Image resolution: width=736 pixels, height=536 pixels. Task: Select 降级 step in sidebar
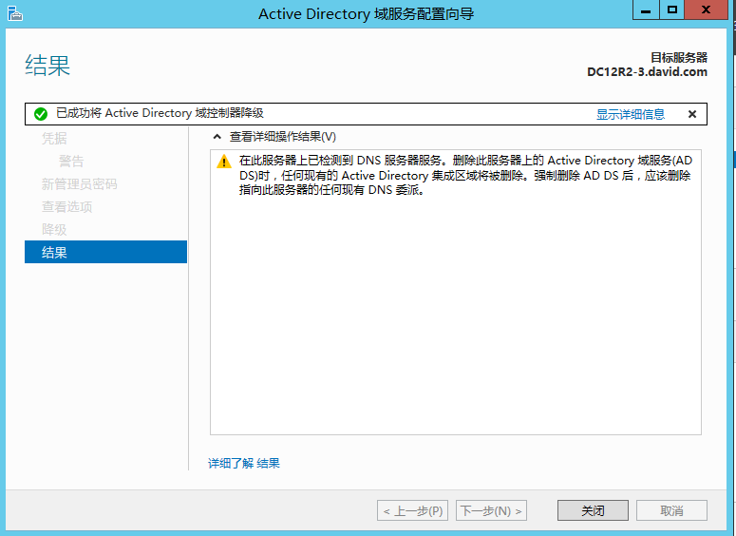54,229
